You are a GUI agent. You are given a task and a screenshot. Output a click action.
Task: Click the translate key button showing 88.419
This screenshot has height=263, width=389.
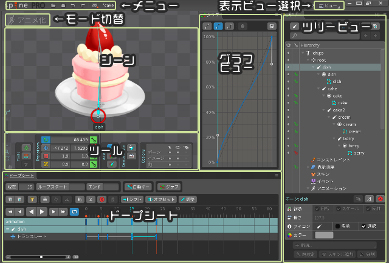[x=94, y=139]
